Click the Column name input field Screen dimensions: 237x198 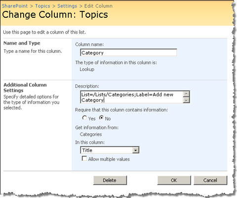click(129, 53)
